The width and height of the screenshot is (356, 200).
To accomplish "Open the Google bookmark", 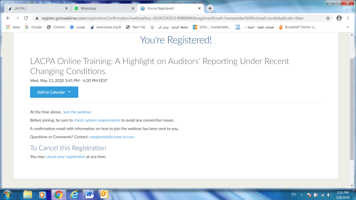I will (33, 27).
